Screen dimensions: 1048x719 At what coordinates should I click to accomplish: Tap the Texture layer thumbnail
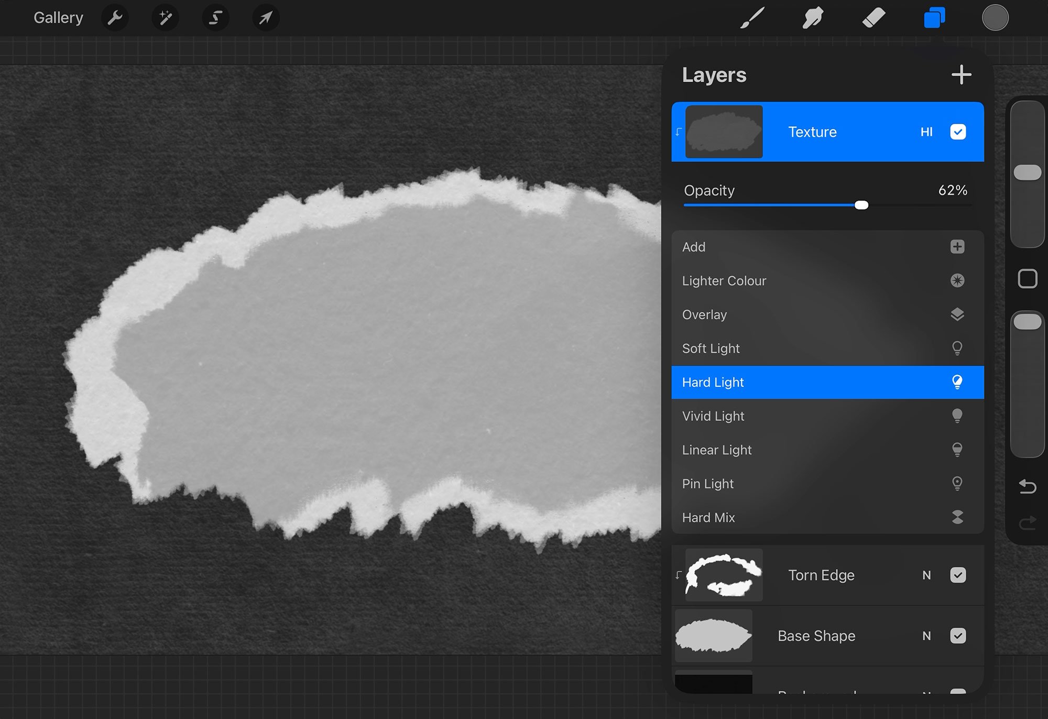724,132
